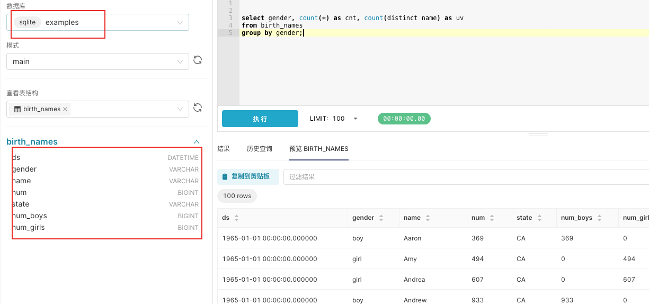The height and width of the screenshot is (304, 649).
Task: Switch to the 历史查询 tab
Action: pyautogui.click(x=260, y=149)
